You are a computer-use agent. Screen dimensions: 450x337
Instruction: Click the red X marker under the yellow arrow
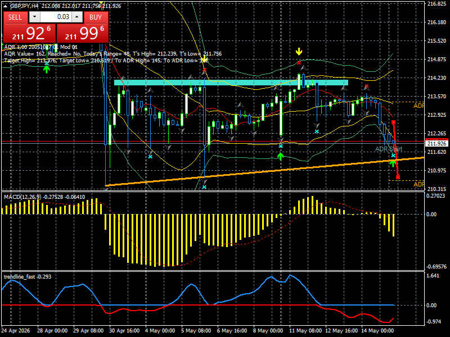pos(299,63)
